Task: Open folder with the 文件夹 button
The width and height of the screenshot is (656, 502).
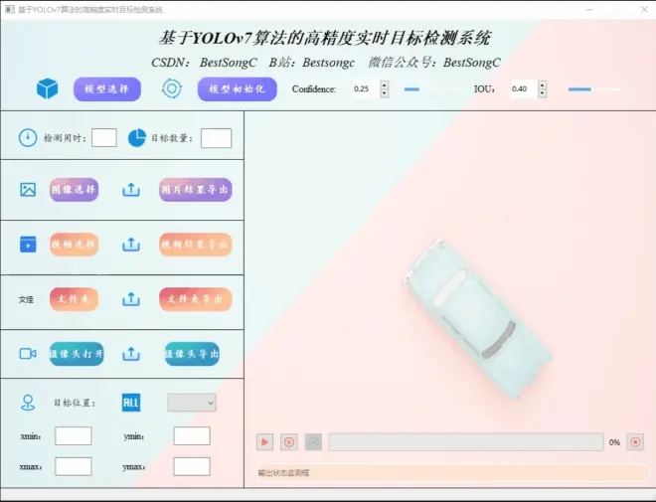Action: click(75, 298)
